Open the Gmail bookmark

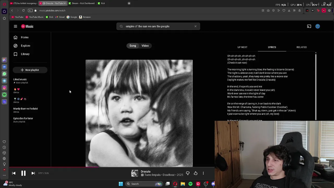(60, 17)
